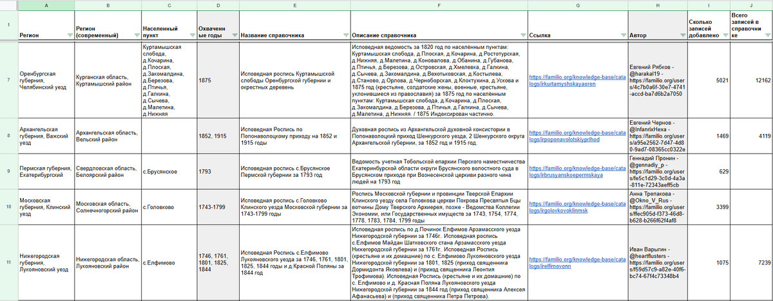The width and height of the screenshot is (773, 301).
Task: Select the cell with years '1852, 1915'
Action: coord(218,136)
